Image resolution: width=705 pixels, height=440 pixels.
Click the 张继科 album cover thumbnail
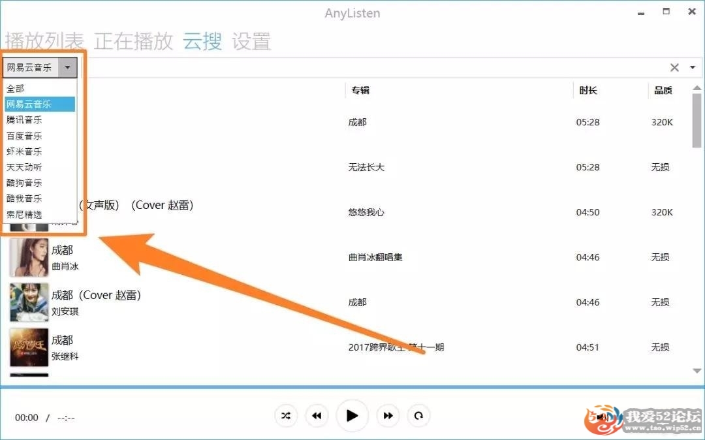pyautogui.click(x=29, y=347)
